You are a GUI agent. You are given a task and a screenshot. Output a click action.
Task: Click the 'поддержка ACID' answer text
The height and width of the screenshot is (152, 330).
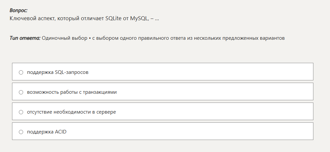[47, 132]
